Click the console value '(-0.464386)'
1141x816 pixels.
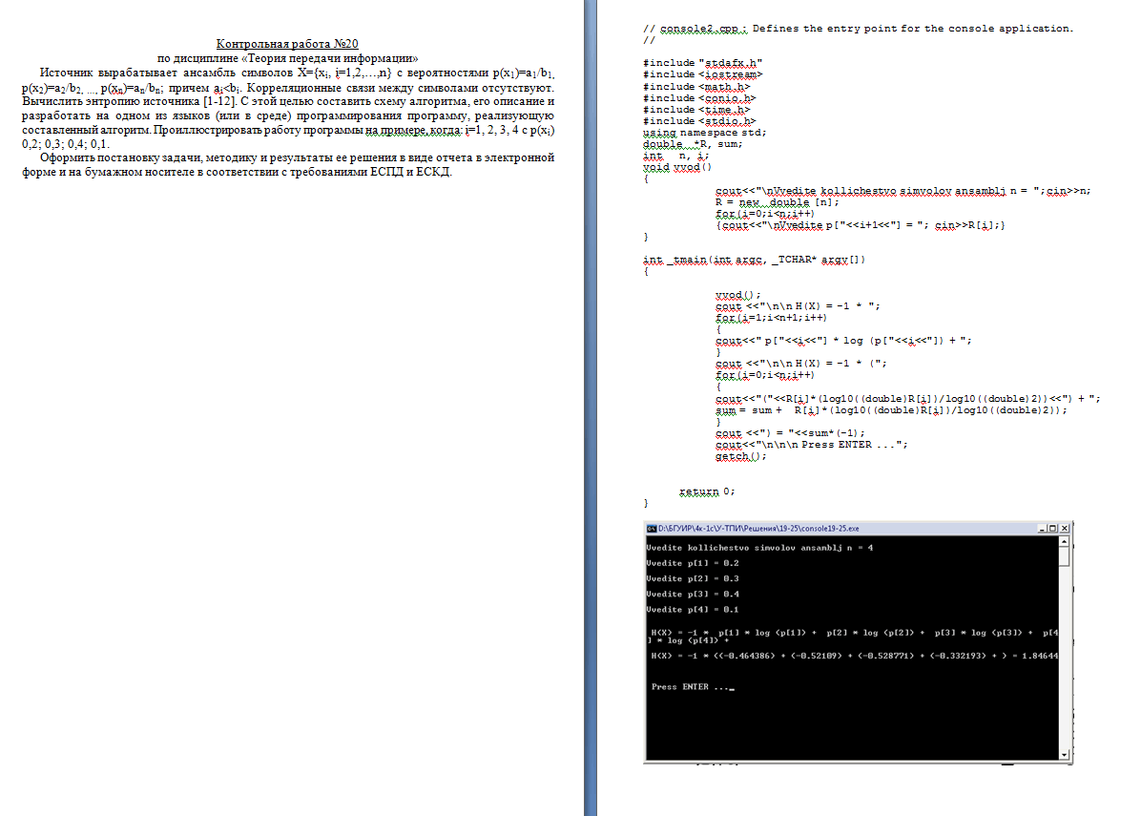point(747,656)
